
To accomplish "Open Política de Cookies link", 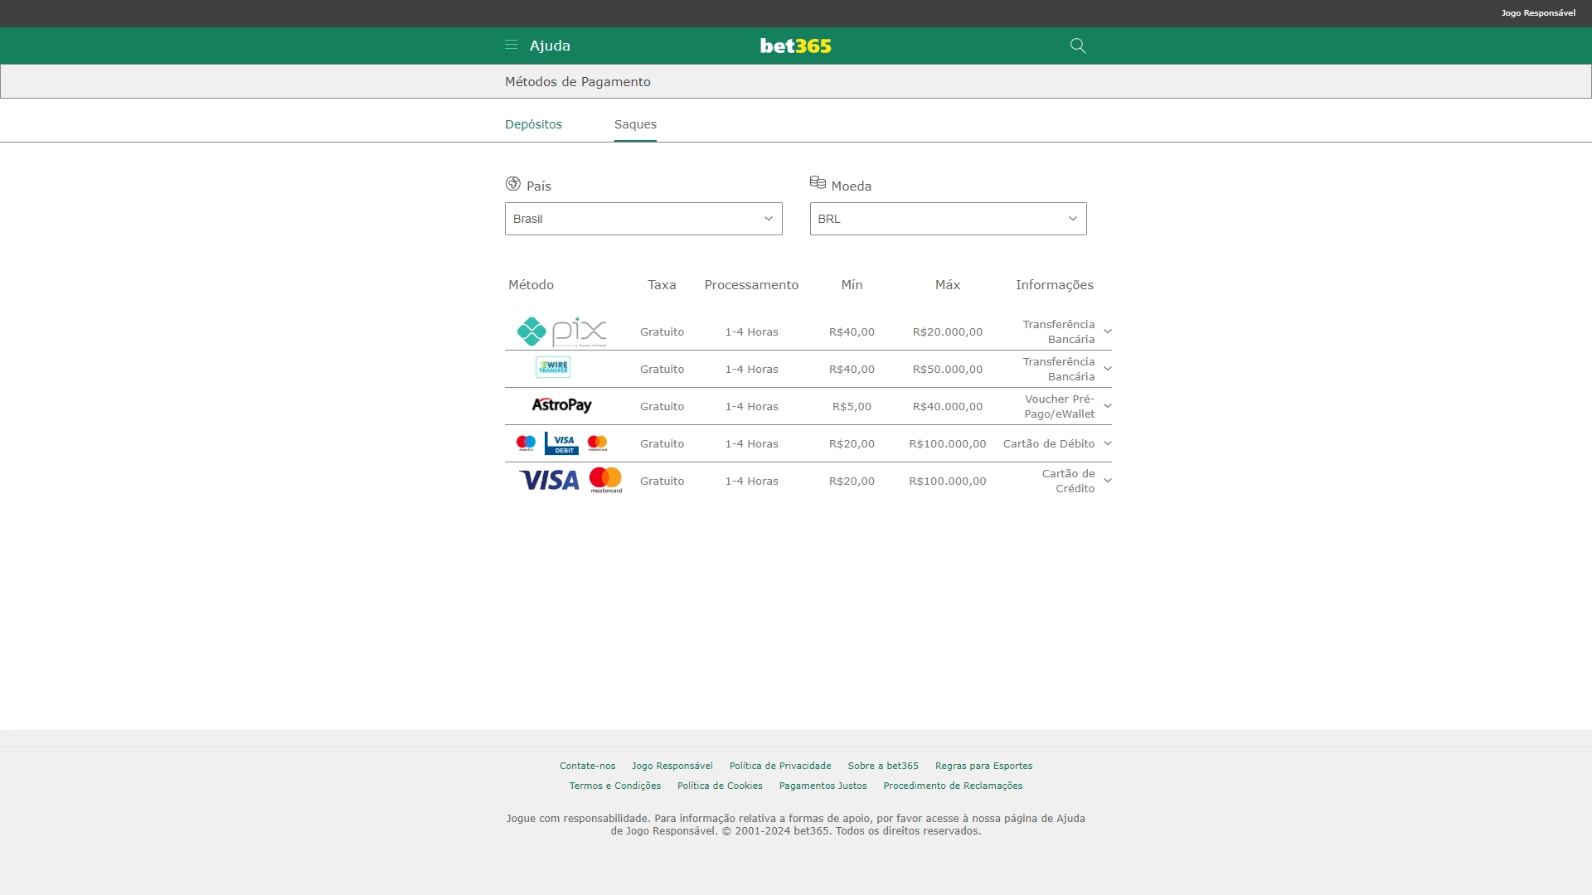I will coord(720,786).
